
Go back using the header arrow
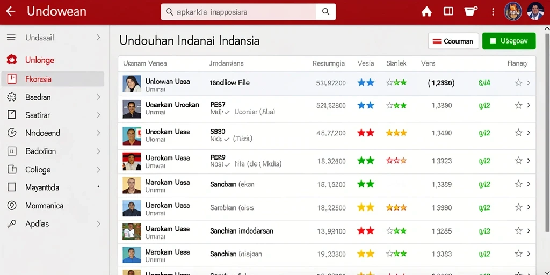11,12
